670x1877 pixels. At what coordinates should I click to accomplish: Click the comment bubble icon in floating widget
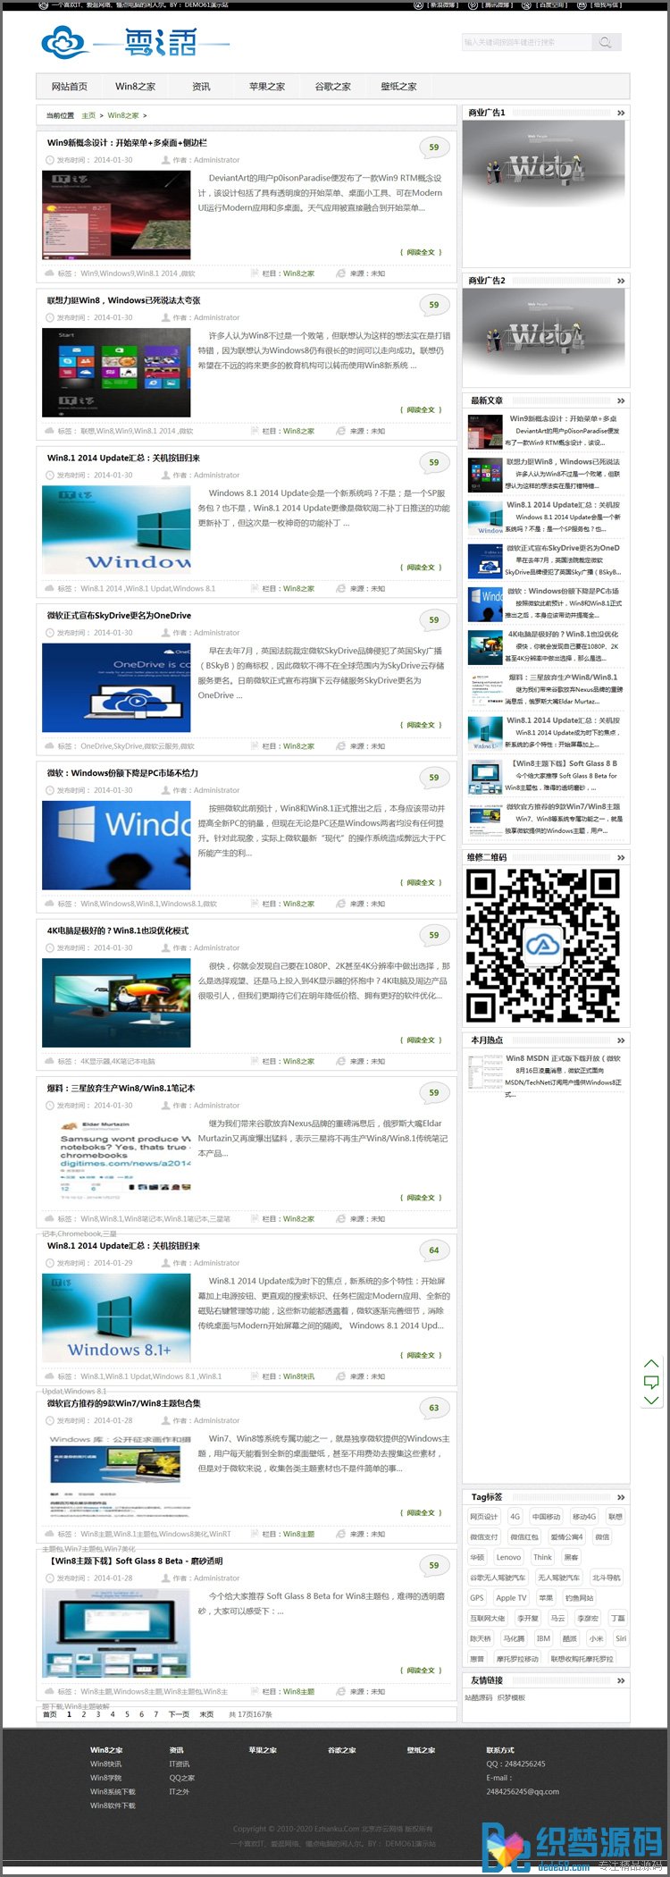651,1382
